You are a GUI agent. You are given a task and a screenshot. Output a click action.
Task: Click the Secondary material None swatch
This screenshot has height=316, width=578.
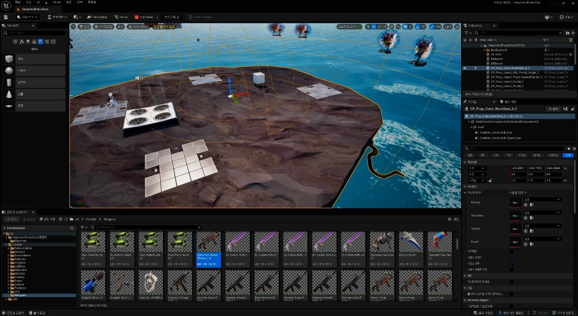[x=515, y=215]
